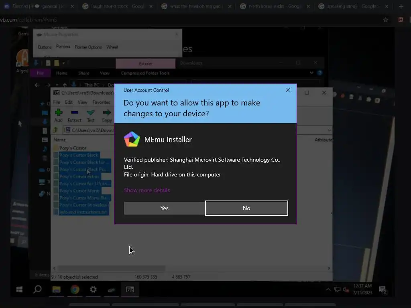The image size is (411, 308).
Task: Open the notification center icon
Action: 383,290
